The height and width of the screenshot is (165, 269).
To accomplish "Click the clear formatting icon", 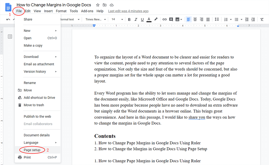I will [262, 19].
